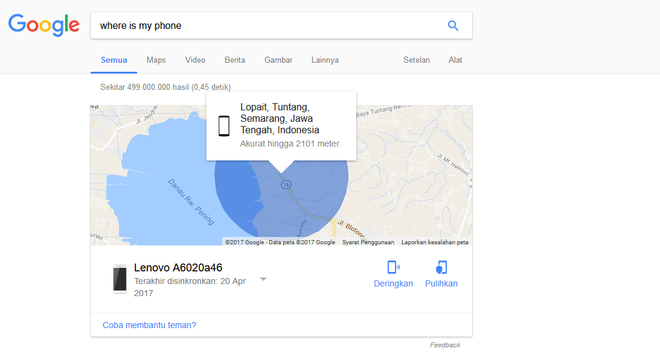Focus the search field with where is my phone
The height and width of the screenshot is (354, 660).
click(269, 26)
